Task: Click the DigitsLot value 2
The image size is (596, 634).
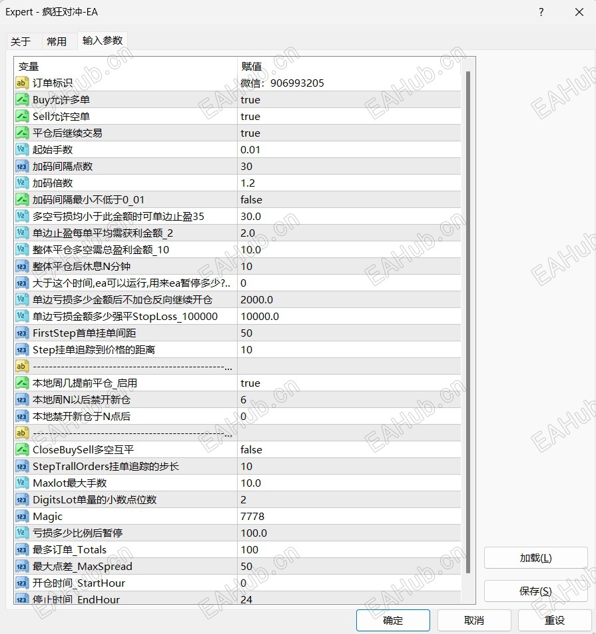Action: coord(244,499)
